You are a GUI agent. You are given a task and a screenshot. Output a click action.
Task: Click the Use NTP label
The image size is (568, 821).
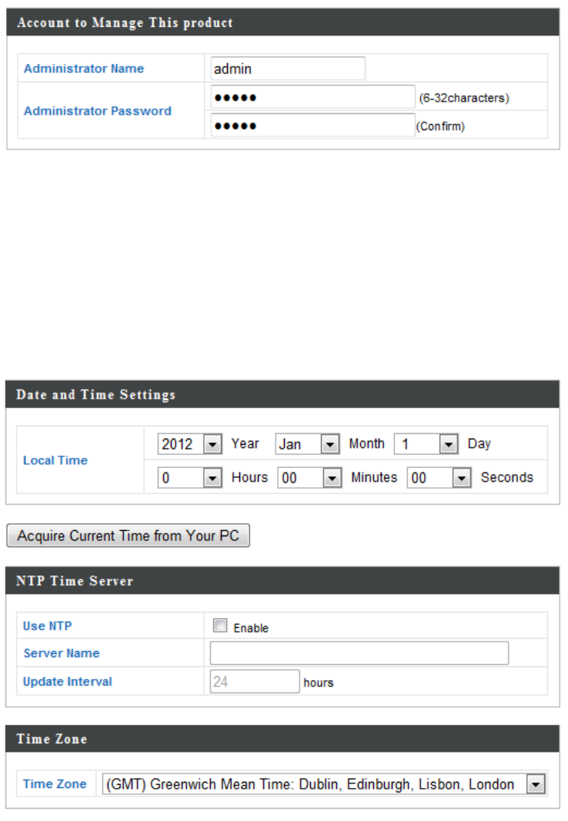(x=48, y=626)
